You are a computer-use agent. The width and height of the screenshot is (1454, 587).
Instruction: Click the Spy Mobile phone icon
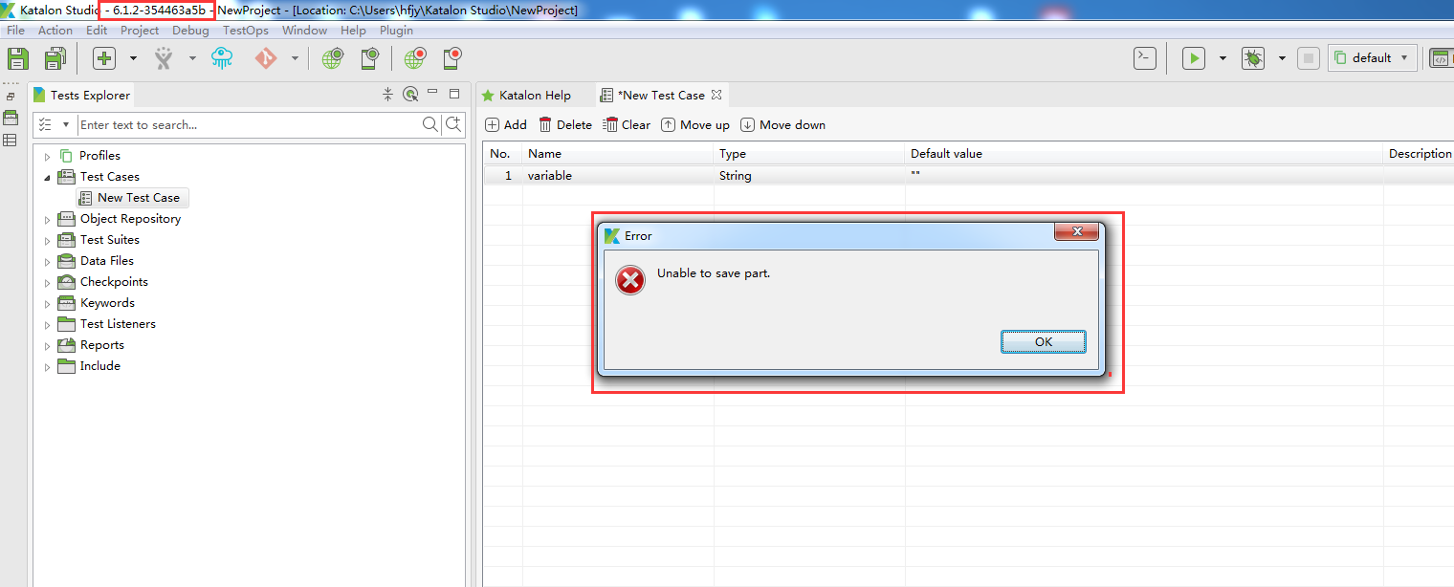(369, 58)
